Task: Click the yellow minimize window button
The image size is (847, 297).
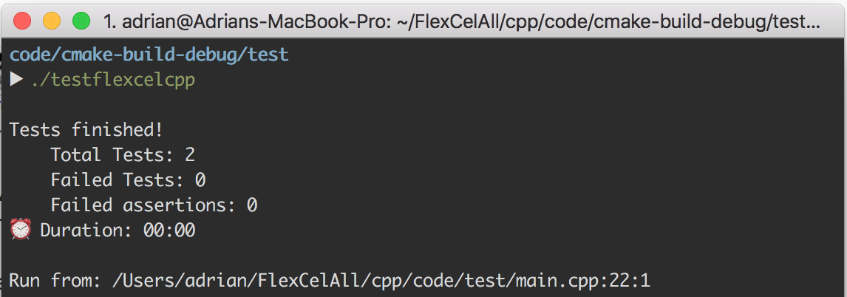Action: click(x=52, y=21)
